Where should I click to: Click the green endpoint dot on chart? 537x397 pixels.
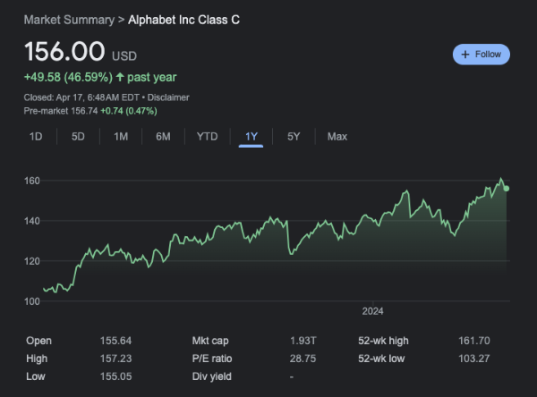[x=507, y=189]
